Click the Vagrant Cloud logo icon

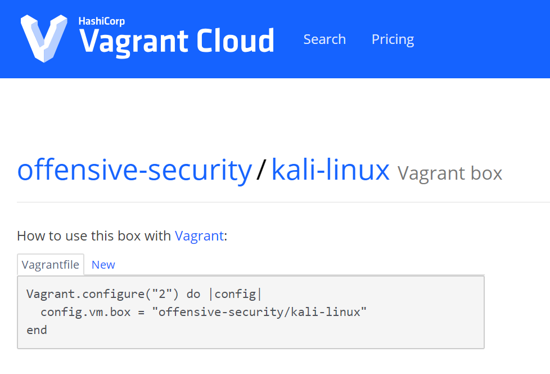coord(39,37)
